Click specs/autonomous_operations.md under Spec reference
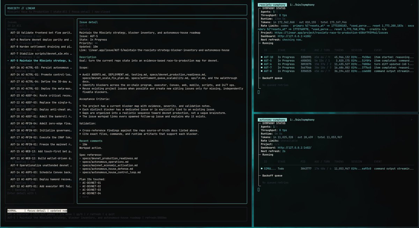 106,162
